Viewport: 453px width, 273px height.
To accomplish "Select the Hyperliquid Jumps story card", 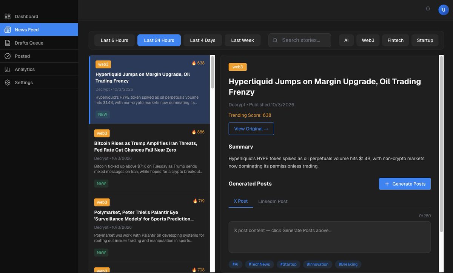I will [149, 90].
